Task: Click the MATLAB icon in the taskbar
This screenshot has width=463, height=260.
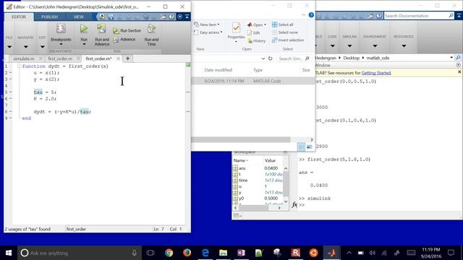Action: (331, 253)
